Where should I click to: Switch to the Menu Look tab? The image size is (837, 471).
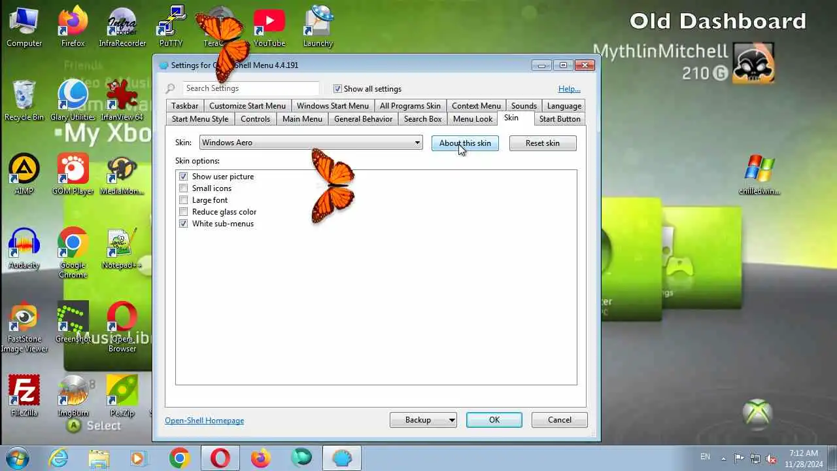click(x=473, y=119)
